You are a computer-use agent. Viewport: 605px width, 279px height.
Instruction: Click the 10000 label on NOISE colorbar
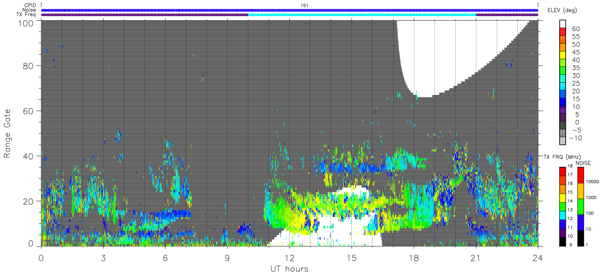[593, 182]
